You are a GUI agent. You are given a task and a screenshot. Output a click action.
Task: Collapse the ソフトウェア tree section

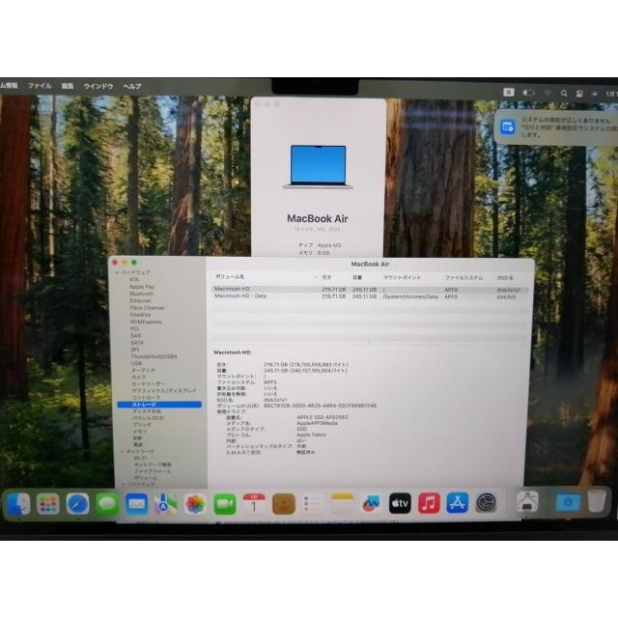[x=123, y=484]
